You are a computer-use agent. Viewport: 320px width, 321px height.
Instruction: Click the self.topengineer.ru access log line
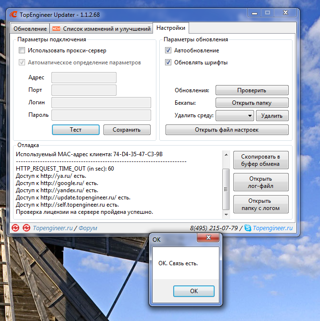point(67,205)
